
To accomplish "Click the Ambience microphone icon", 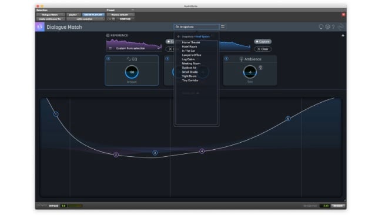I will click(x=241, y=59).
